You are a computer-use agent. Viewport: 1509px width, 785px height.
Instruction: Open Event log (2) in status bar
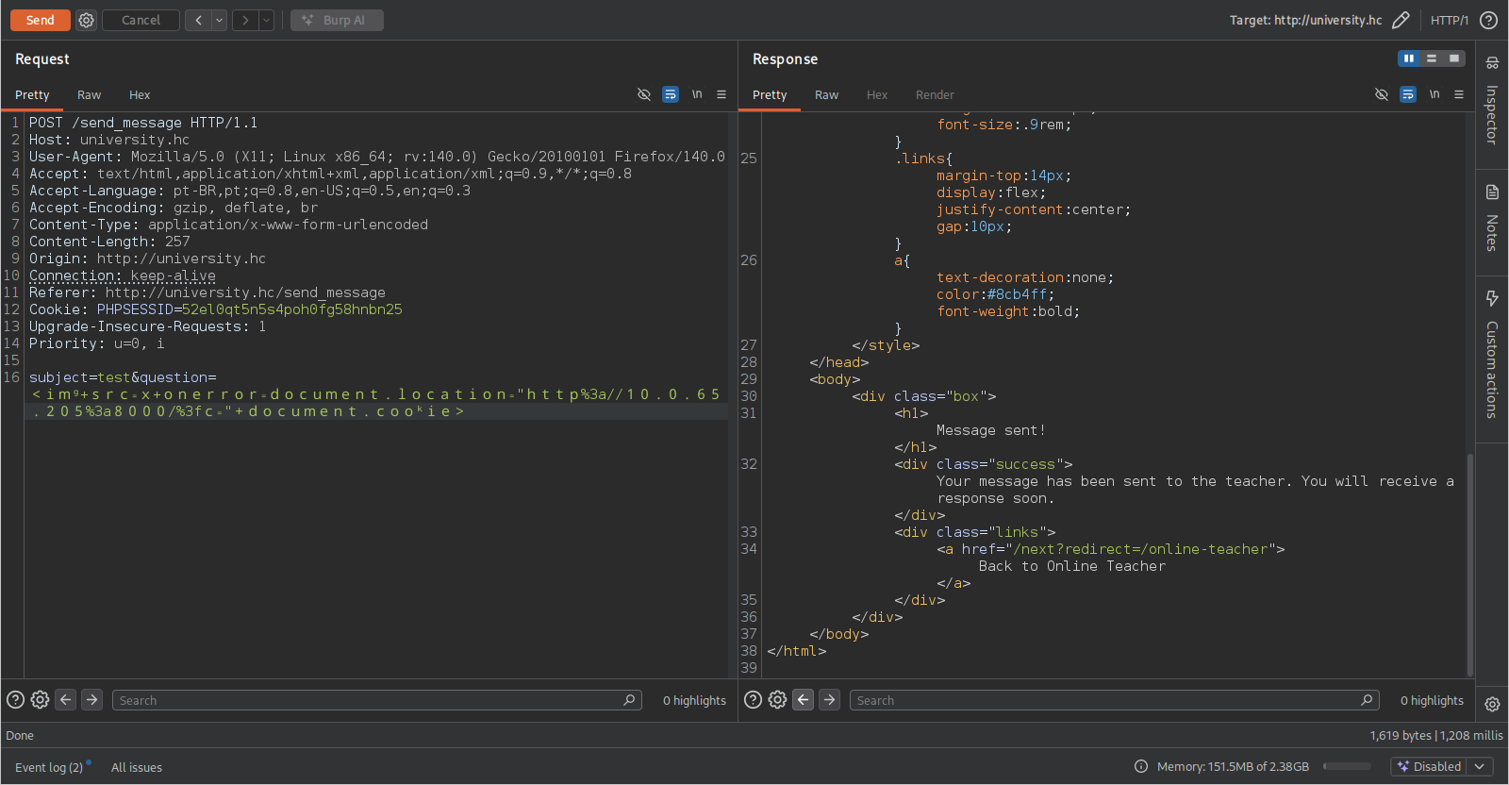click(49, 767)
